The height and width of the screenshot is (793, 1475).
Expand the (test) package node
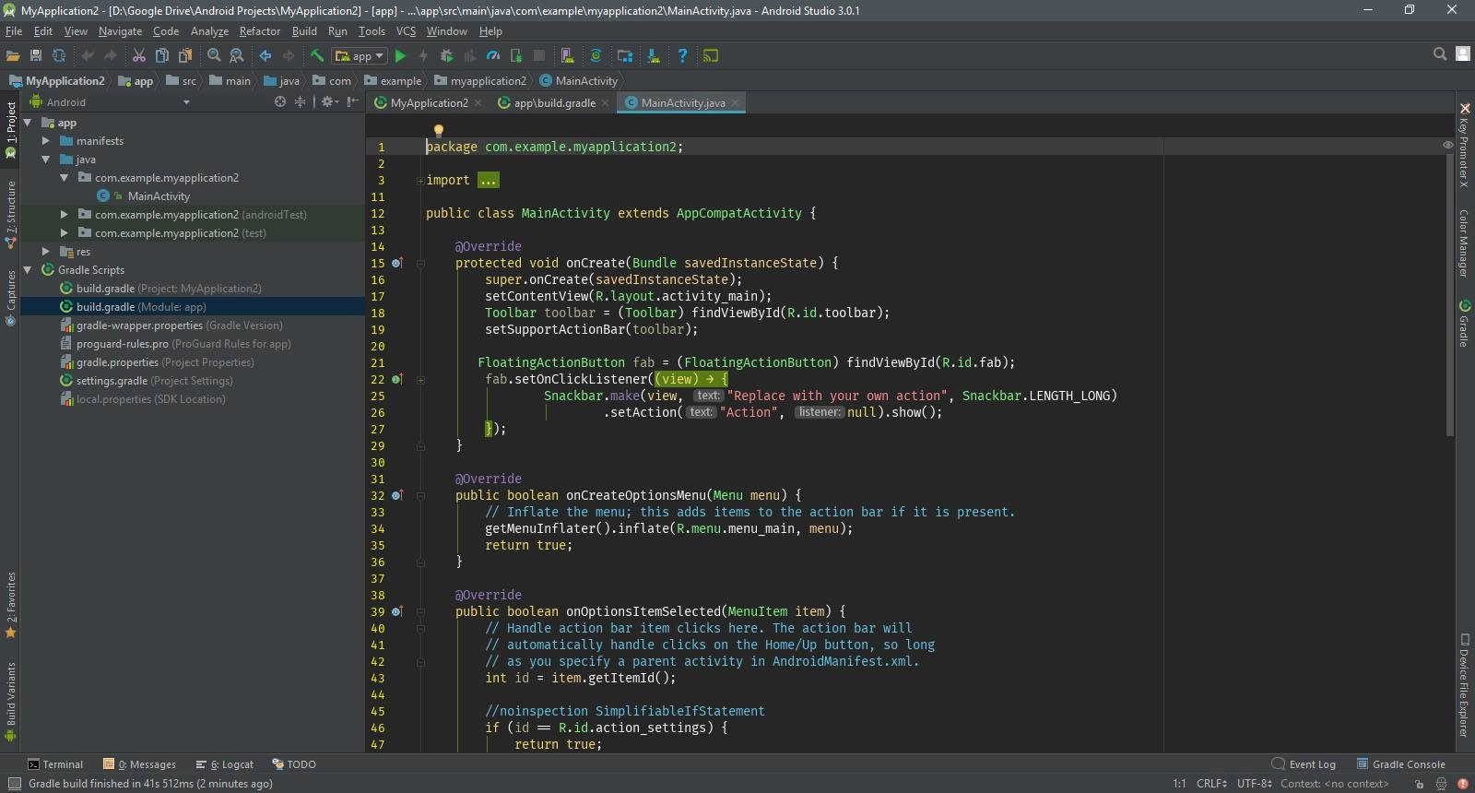pyautogui.click(x=65, y=233)
